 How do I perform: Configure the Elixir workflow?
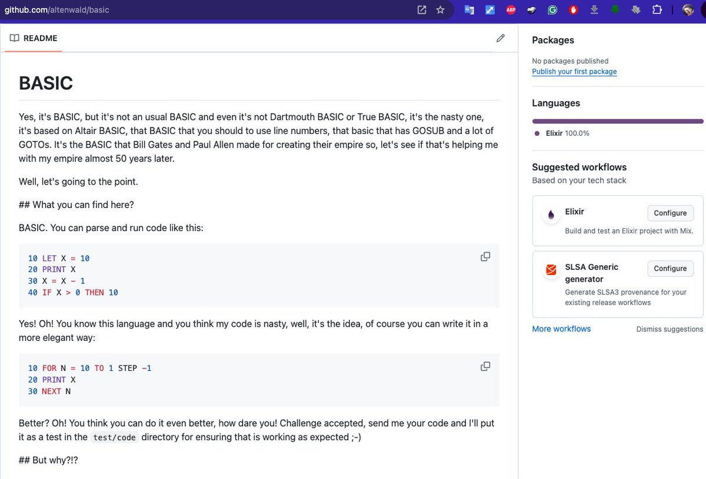[670, 213]
